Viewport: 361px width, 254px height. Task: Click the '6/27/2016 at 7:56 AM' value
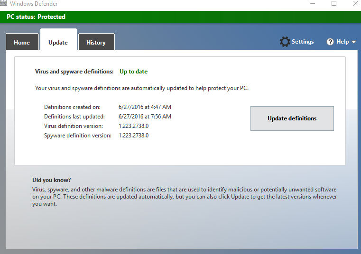point(145,117)
